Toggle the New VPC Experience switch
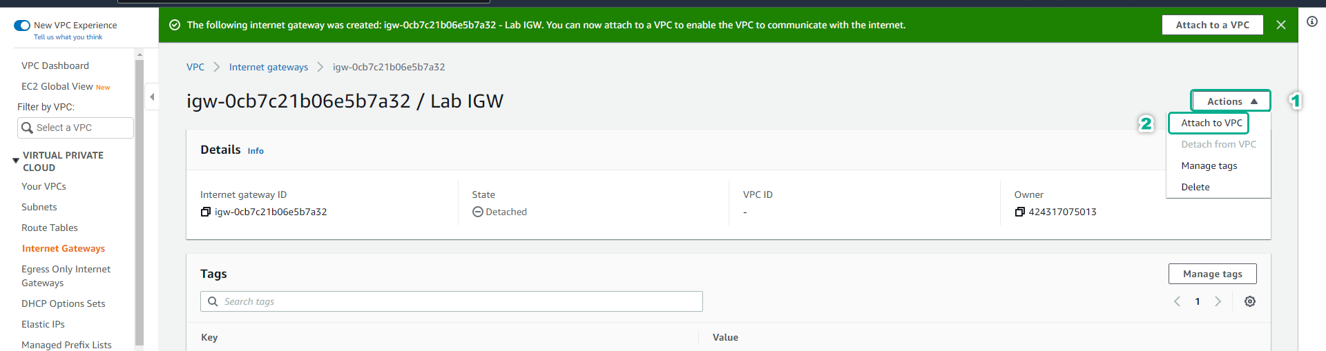The width and height of the screenshot is (1326, 351). point(22,26)
